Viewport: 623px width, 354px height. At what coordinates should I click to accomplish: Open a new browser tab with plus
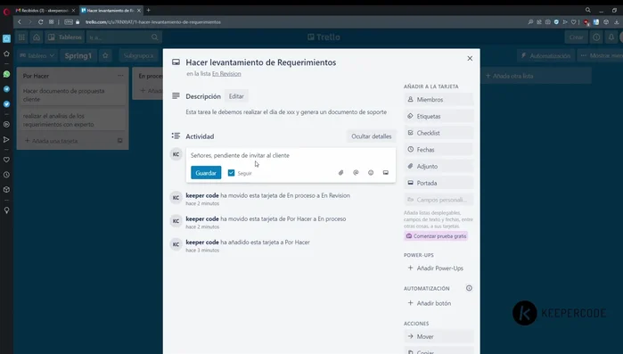148,11
